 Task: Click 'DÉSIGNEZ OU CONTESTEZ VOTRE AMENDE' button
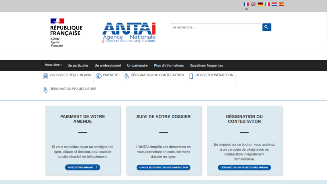244,168
